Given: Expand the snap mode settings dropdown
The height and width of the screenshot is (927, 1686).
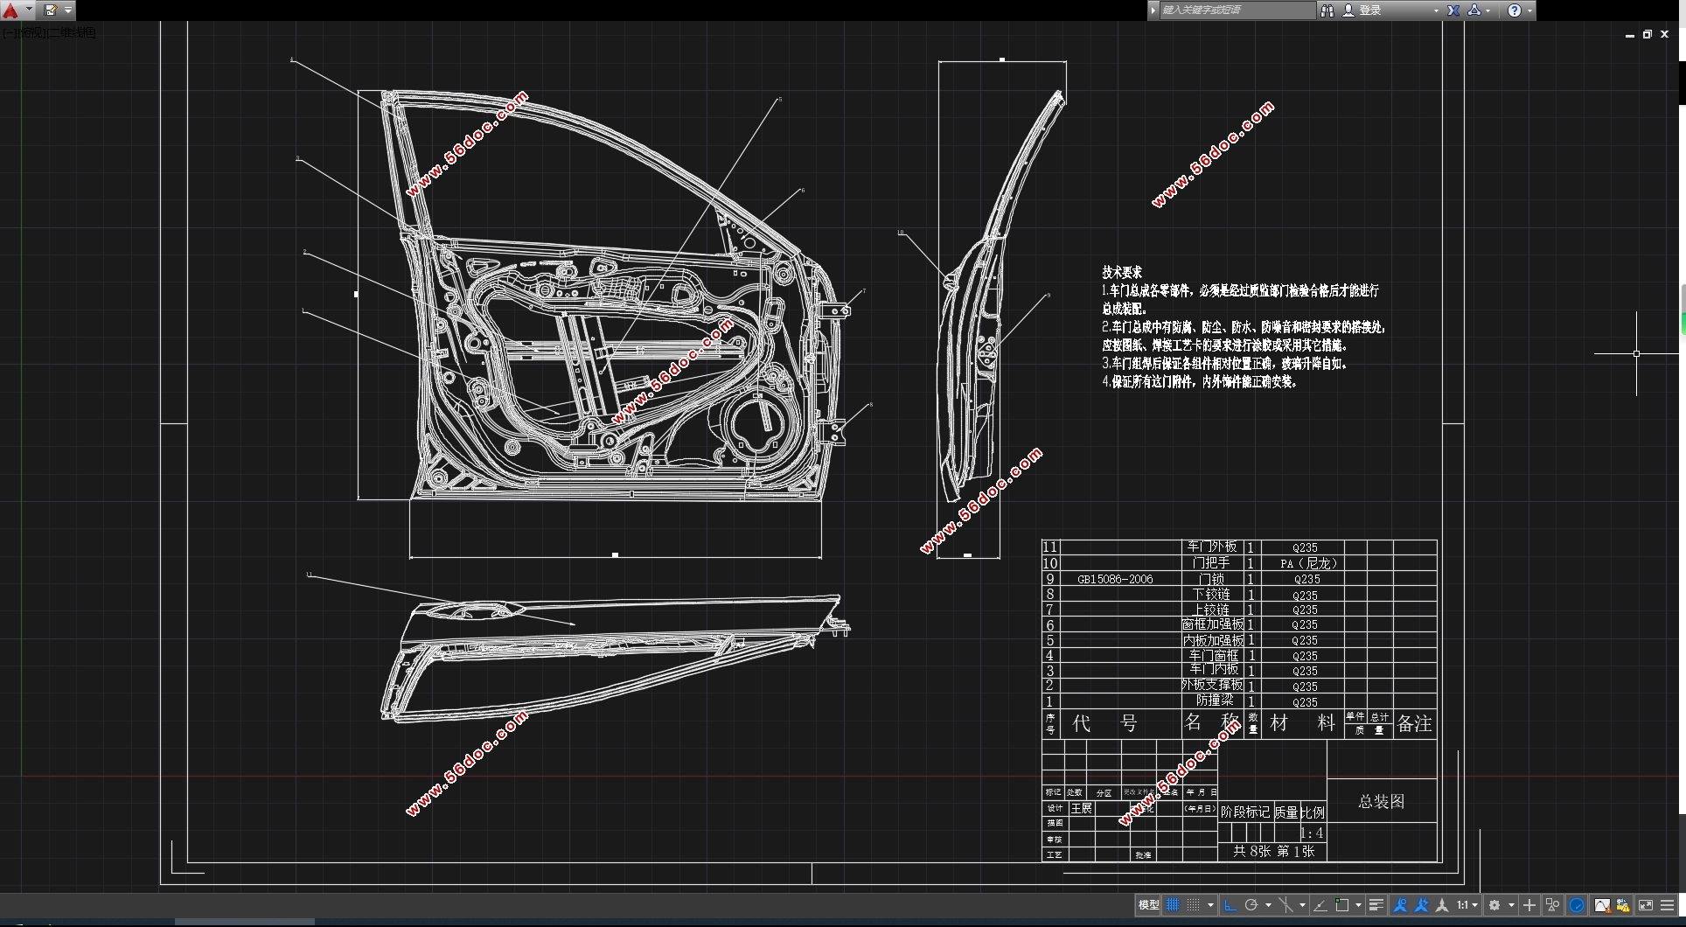Looking at the screenshot, I should pyautogui.click(x=1210, y=905).
